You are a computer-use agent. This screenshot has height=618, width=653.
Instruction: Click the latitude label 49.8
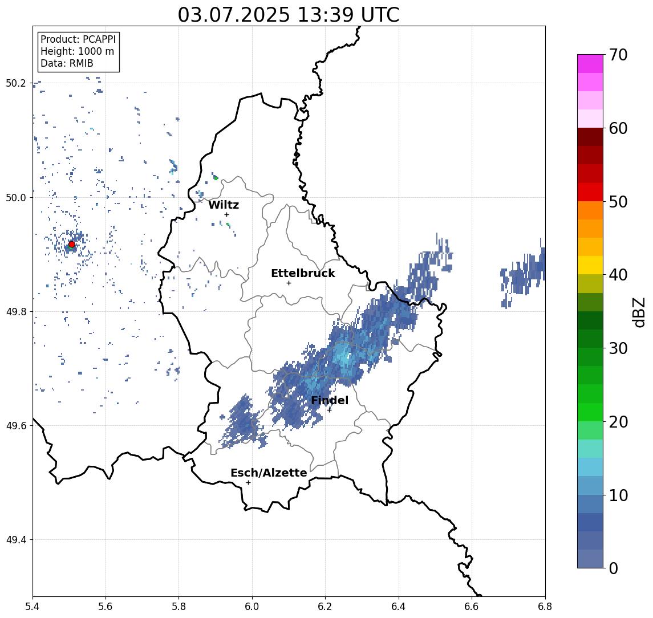tap(16, 311)
